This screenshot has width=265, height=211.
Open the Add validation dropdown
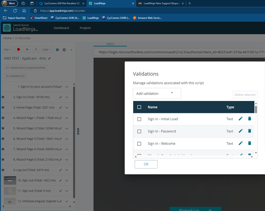157,93
